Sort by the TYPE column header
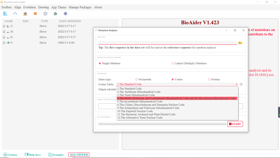280x158 pixels. click(x=45, y=21)
